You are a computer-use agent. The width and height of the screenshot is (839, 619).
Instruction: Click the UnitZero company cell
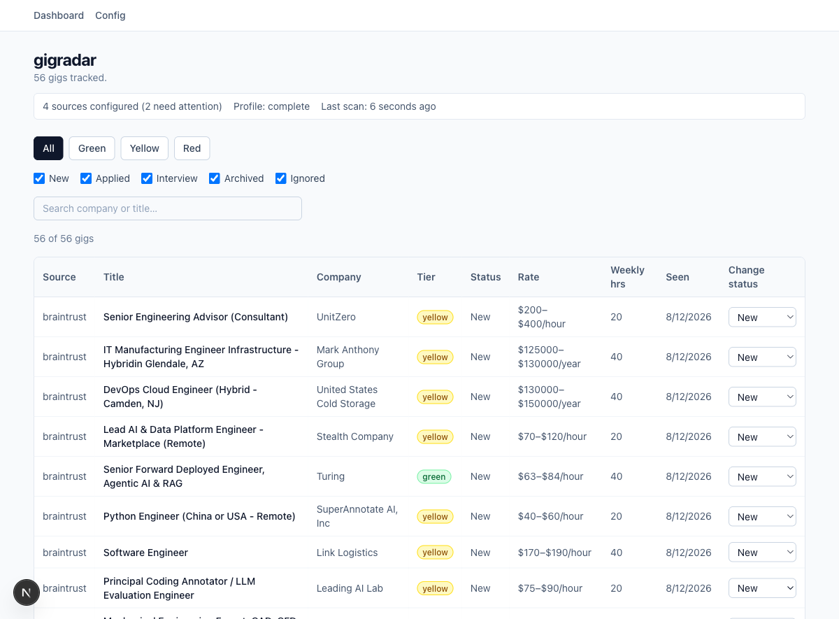click(x=336, y=317)
